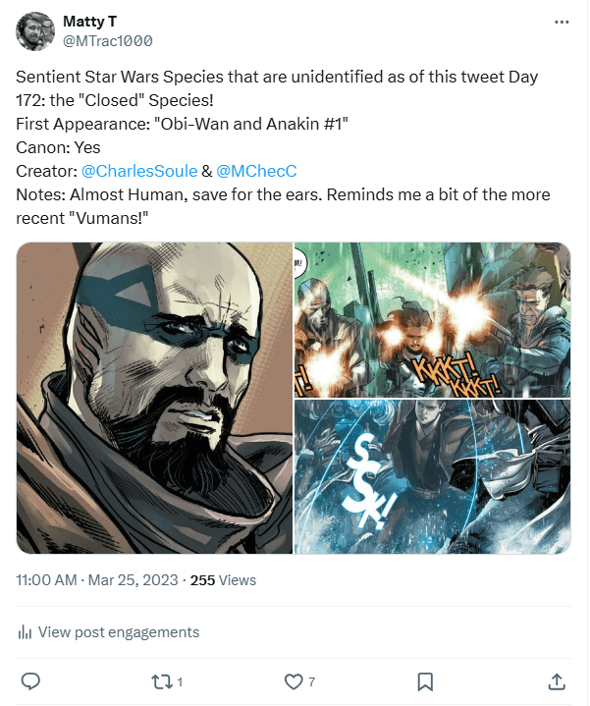This screenshot has width=590, height=706.
Task: Click the like count number 7
Action: (x=311, y=680)
